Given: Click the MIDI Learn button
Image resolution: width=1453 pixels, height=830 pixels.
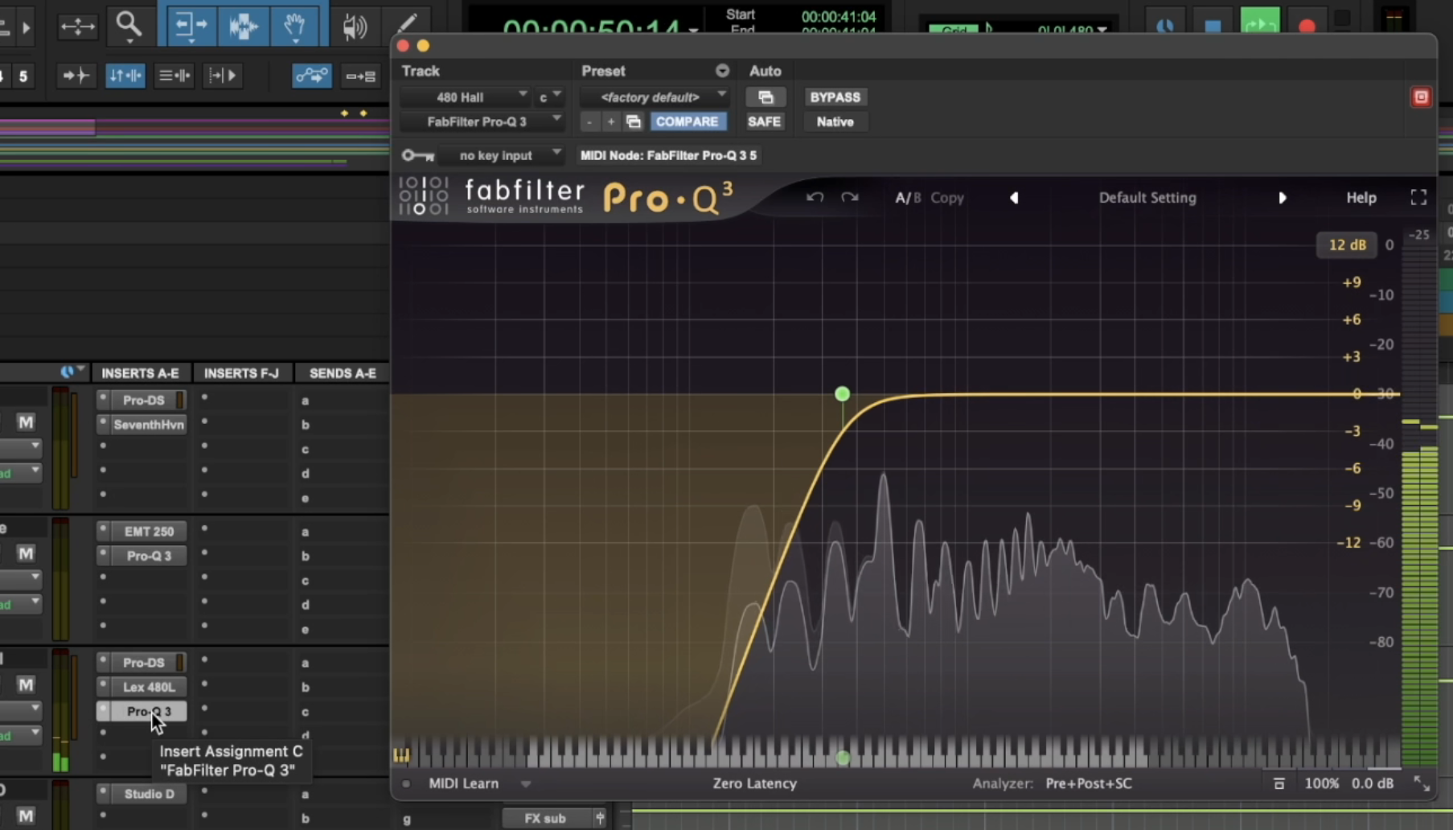Looking at the screenshot, I should click(x=464, y=783).
